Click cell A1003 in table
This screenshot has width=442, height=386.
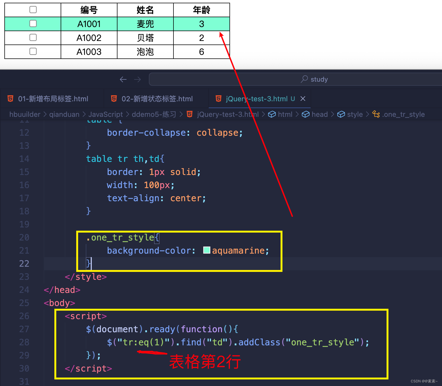tap(89, 52)
